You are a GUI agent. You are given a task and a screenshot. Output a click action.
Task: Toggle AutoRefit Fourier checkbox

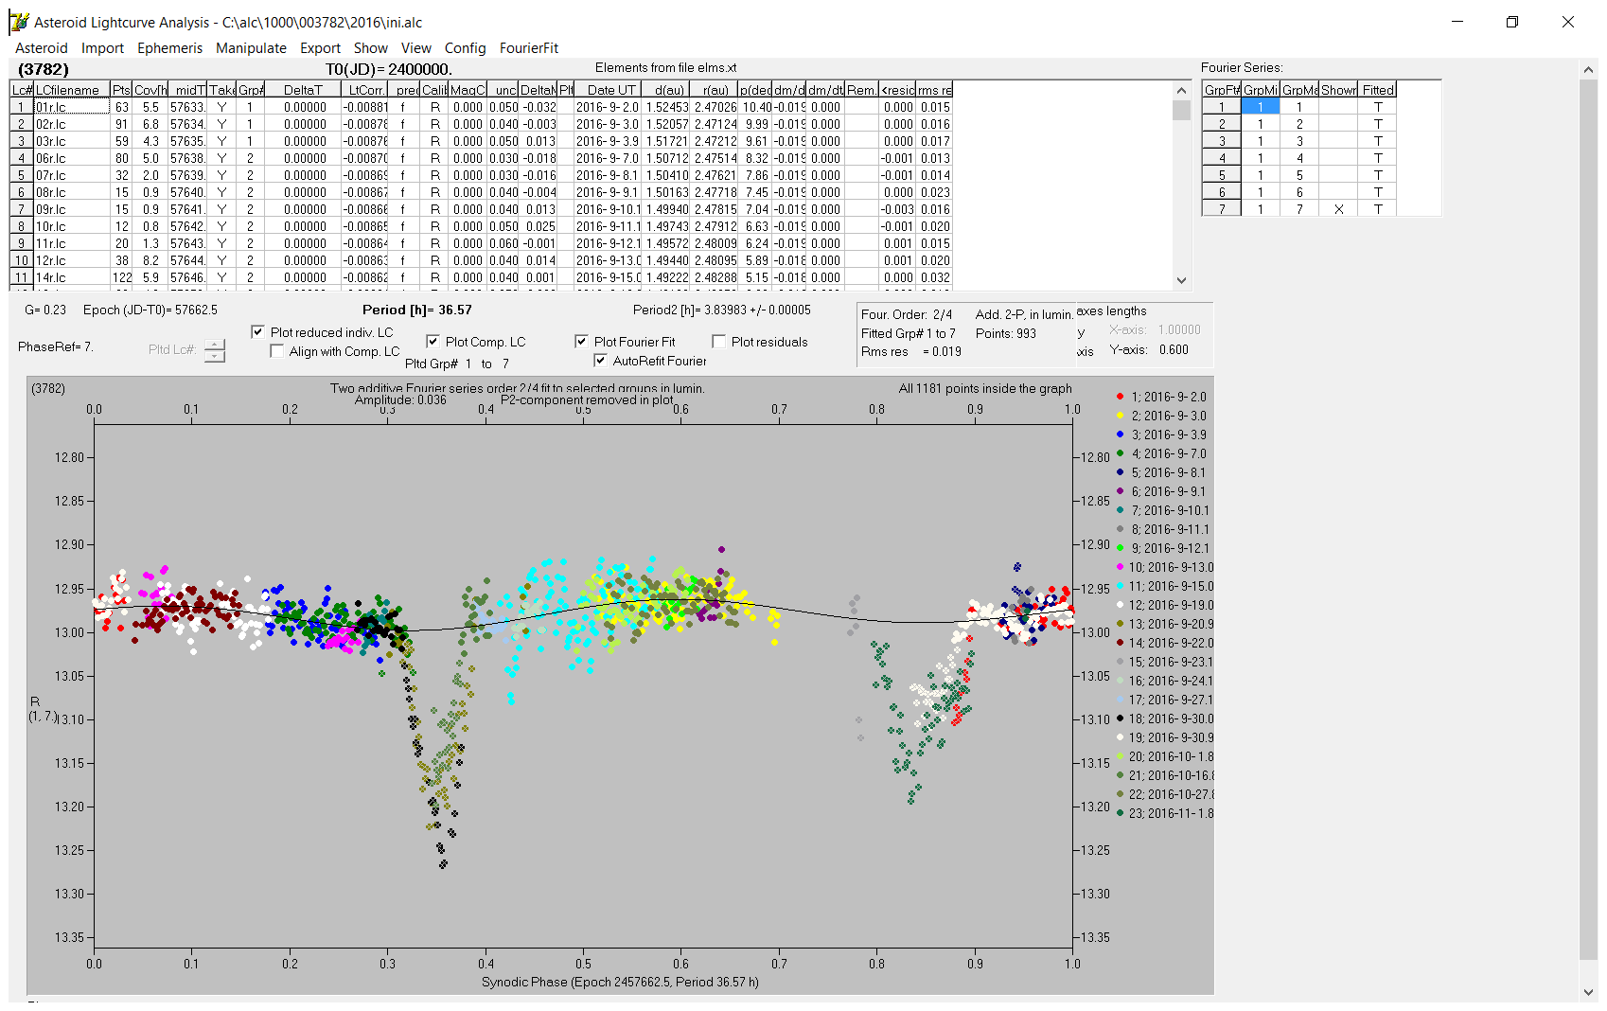pyautogui.click(x=600, y=361)
